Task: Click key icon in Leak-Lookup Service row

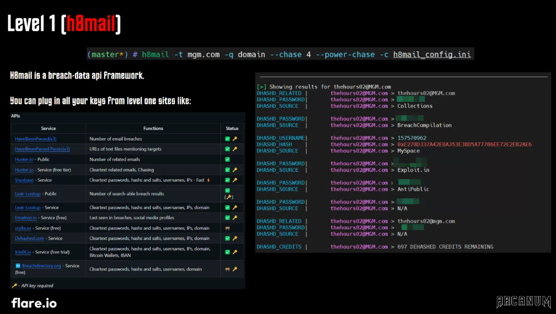Action: pos(235,208)
